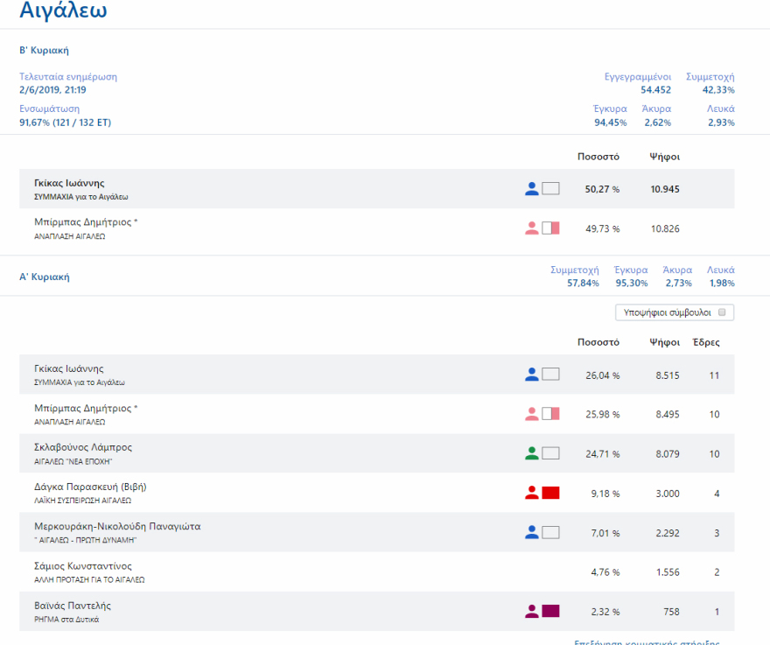Expand the Α' Κυριακή section header

tap(44, 277)
